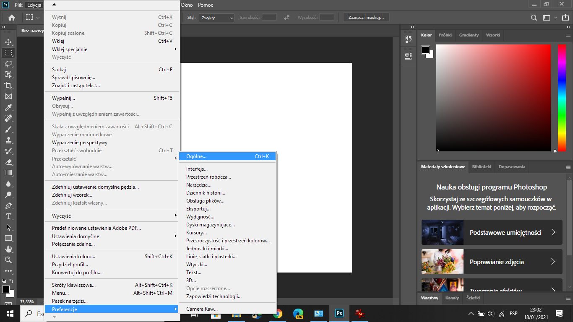Open the Plik menu

[18, 5]
